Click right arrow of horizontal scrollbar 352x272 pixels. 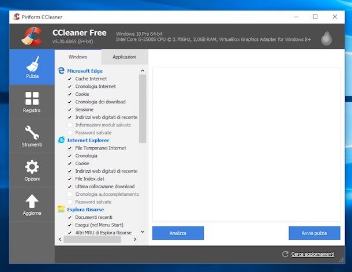coord(135,239)
